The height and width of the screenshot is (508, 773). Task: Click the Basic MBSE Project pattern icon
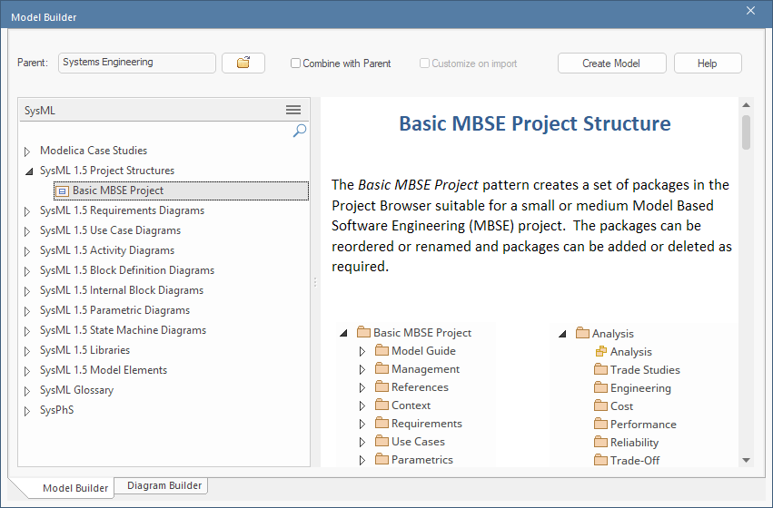click(x=62, y=190)
